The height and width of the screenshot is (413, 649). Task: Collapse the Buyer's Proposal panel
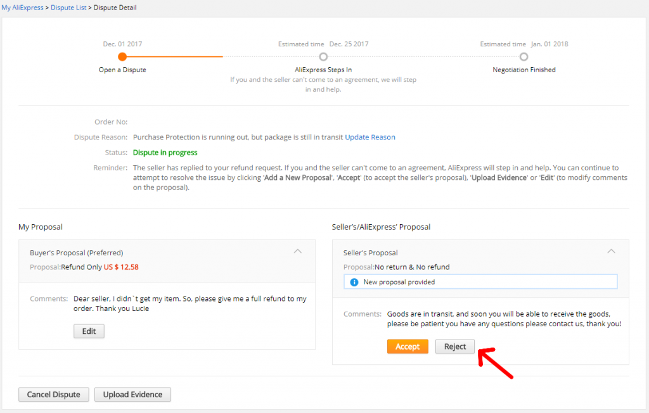pos(297,251)
